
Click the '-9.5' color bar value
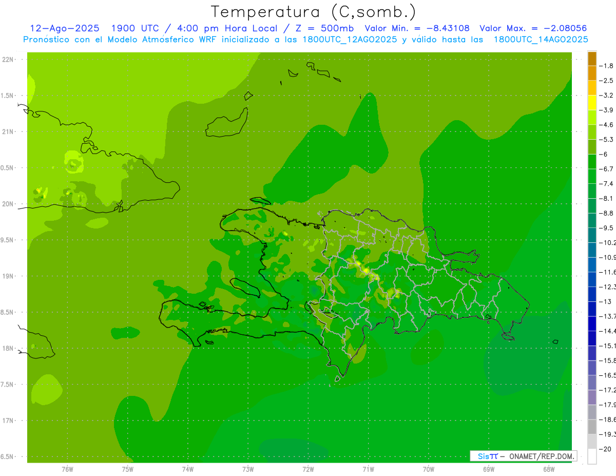tap(607, 227)
